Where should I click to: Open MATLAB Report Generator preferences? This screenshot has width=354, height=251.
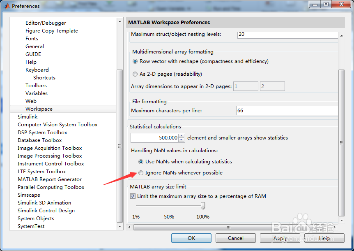point(50,179)
